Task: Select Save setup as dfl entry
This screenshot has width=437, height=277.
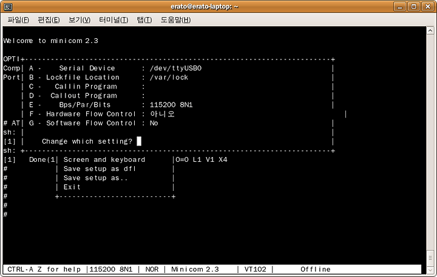Action: [x=100, y=169]
